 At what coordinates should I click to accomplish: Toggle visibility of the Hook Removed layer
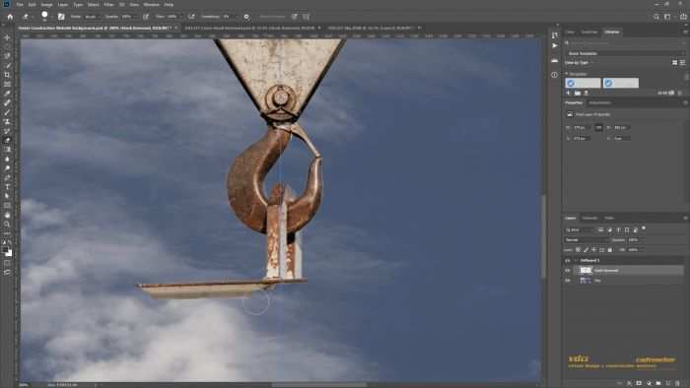pos(568,271)
